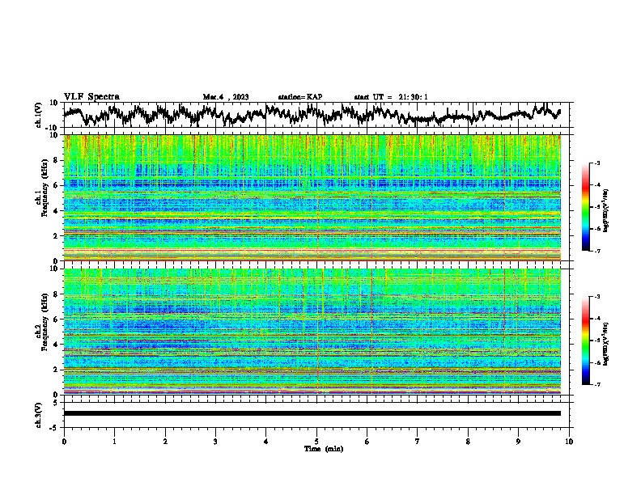Screen dimensions: 641x495
Task: Click inside the ch.2 spectrogram panel
Action: click(312, 332)
